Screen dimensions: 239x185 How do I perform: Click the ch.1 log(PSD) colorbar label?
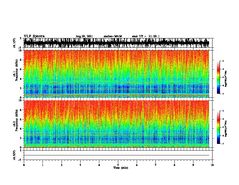coord(226,79)
